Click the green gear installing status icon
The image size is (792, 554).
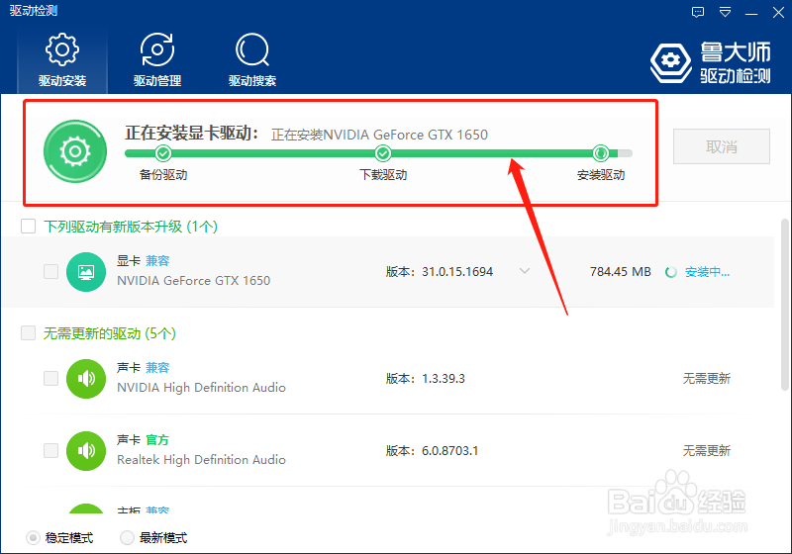[75, 150]
